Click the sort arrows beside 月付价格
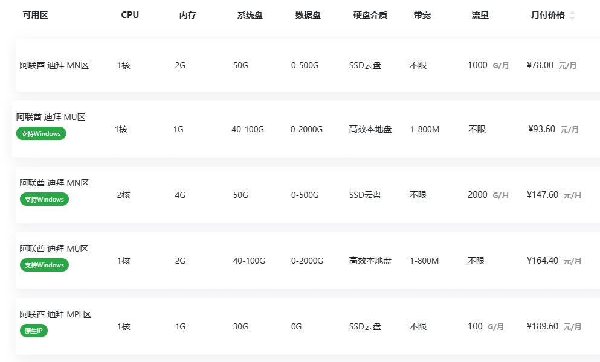600x362 pixels. click(572, 16)
